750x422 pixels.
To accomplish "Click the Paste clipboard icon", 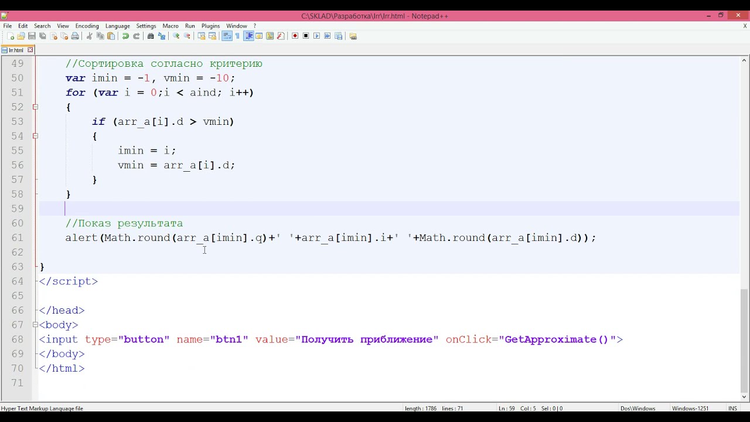I will [111, 36].
